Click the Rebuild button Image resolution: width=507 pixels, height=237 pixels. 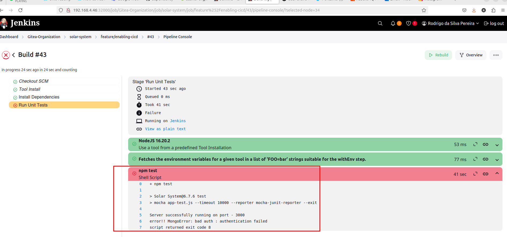click(438, 55)
